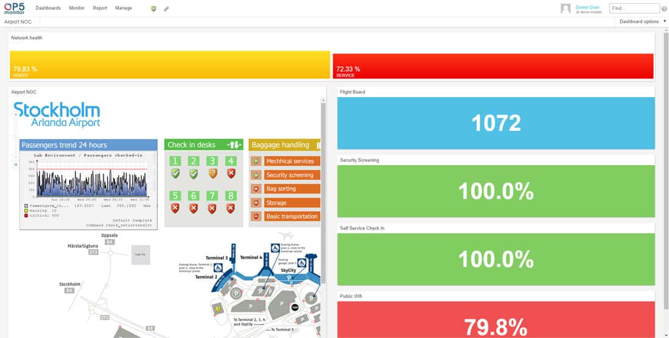Open the Manage menu
The width and height of the screenshot is (669, 338).
point(123,8)
